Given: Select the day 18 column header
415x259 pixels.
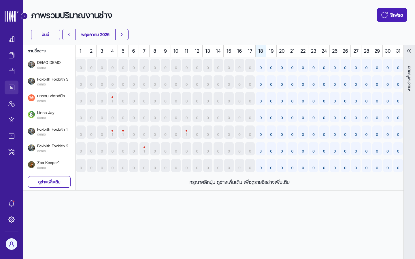Looking at the screenshot, I should click(261, 51).
